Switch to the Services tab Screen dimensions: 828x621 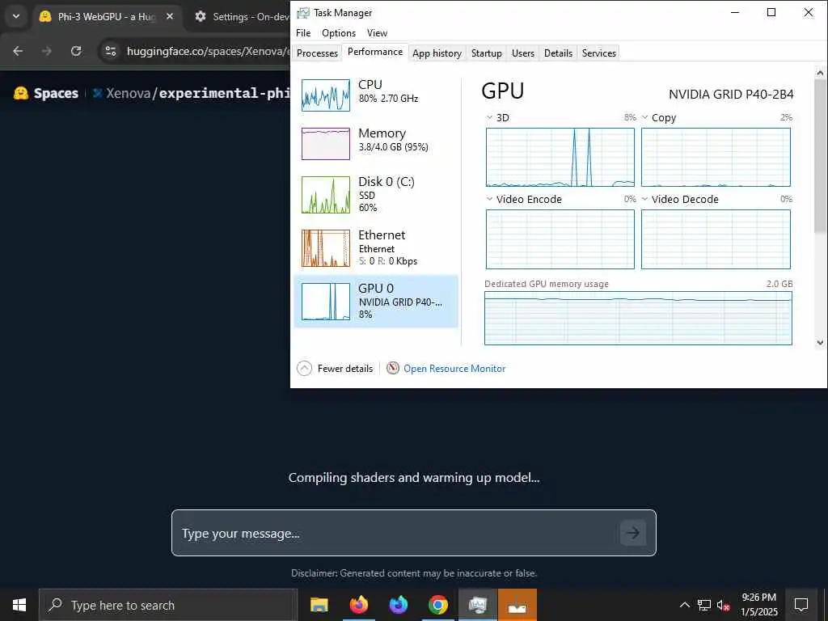tap(599, 53)
